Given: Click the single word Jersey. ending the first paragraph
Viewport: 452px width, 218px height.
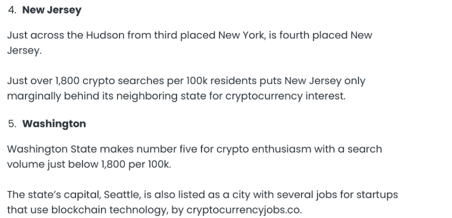Looking at the screenshot, I should 24,51.
